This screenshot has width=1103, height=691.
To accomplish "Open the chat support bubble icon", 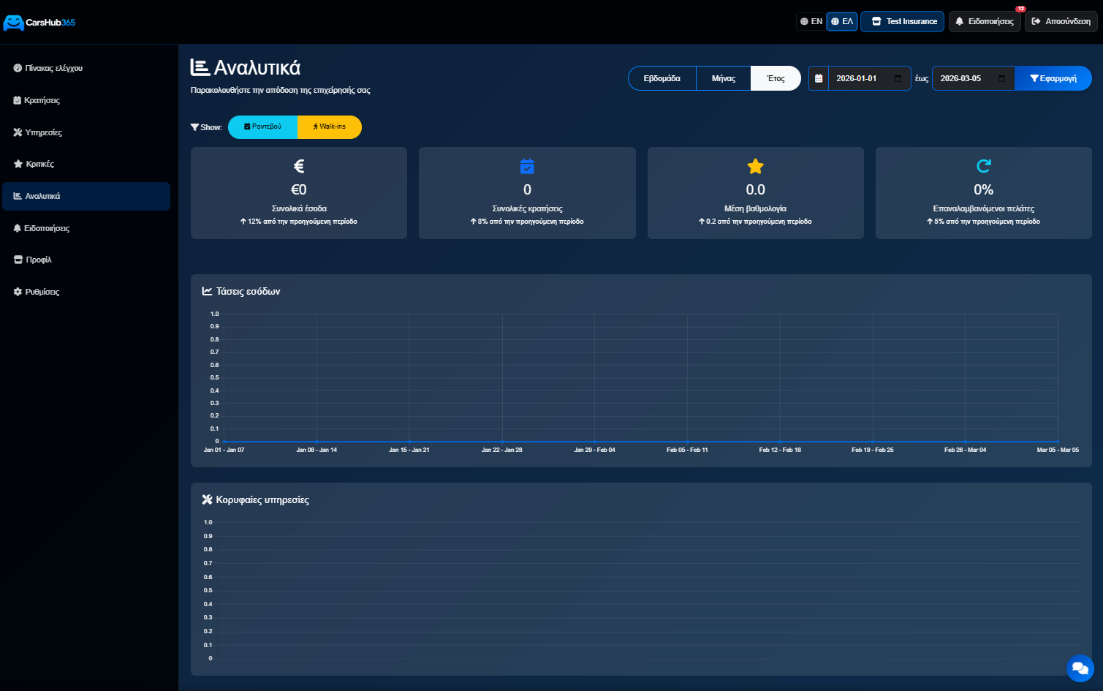I will 1080,668.
